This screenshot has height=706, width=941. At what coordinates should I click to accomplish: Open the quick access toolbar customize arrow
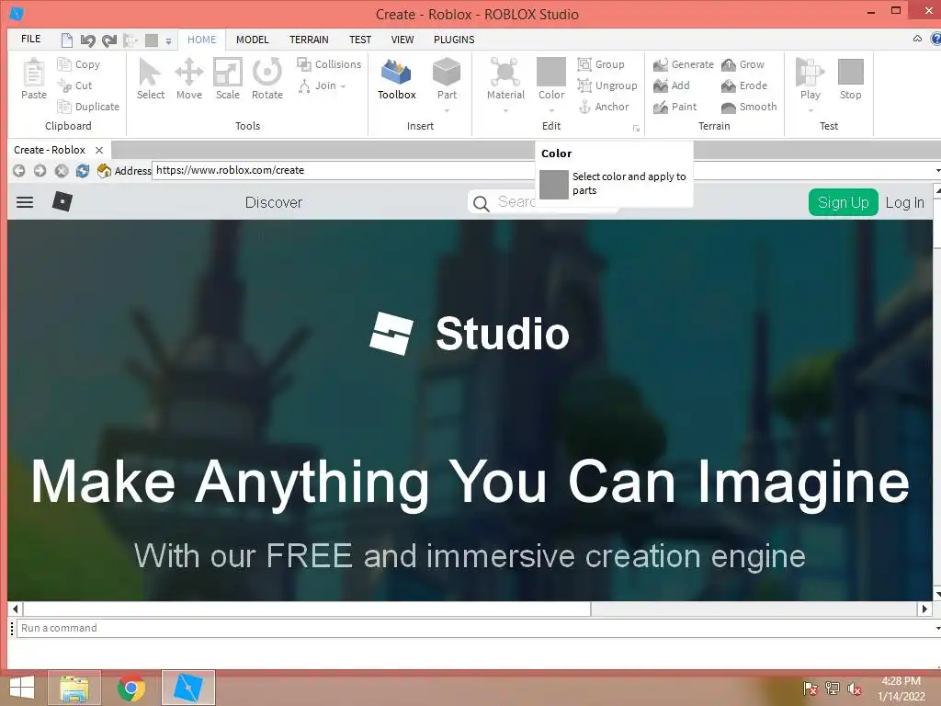pyautogui.click(x=169, y=40)
